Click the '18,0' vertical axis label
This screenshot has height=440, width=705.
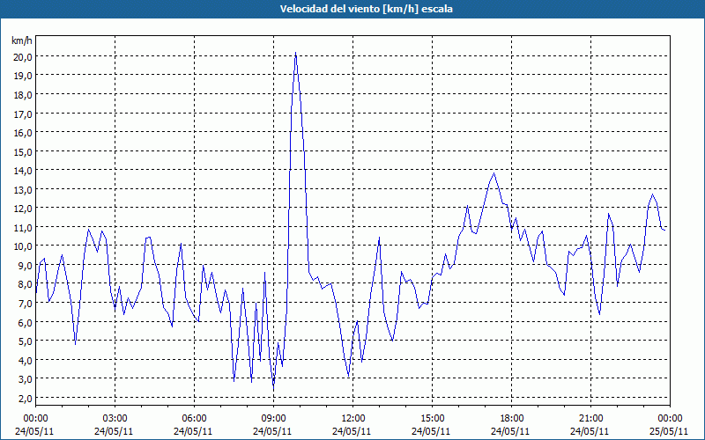tap(24, 95)
